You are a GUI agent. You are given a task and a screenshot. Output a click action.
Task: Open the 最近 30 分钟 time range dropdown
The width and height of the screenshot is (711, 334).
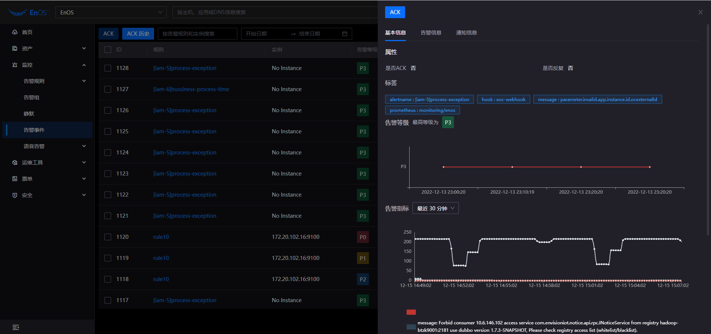pos(435,208)
